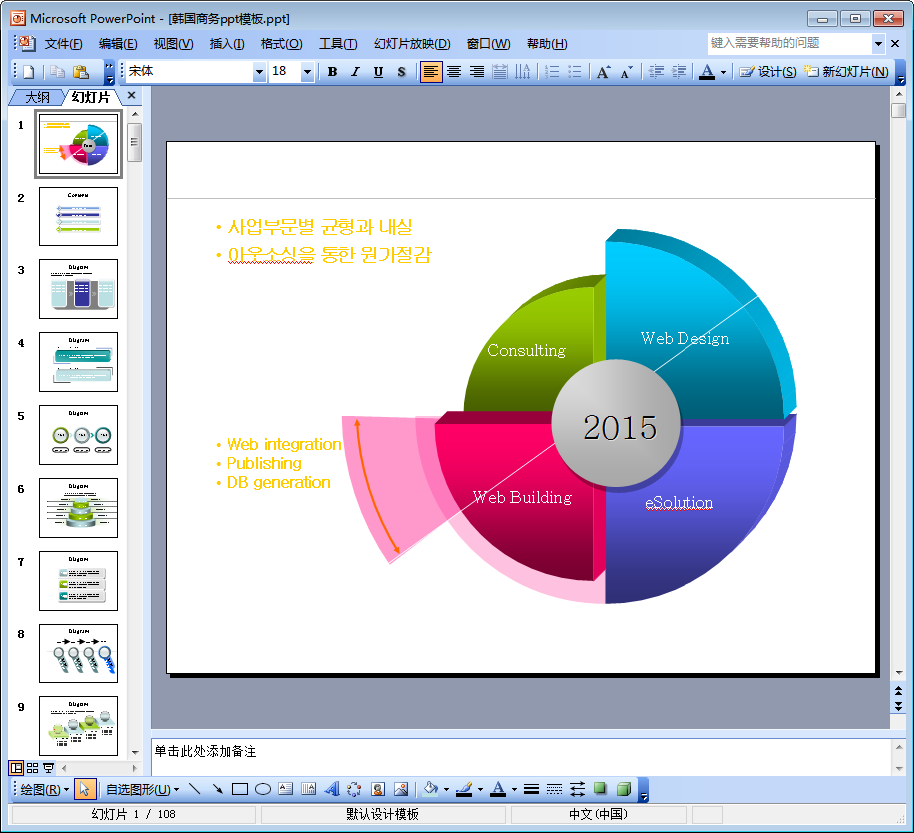Insert WordArt from drawing toolbar
The height and width of the screenshot is (833, 914).
click(331, 789)
